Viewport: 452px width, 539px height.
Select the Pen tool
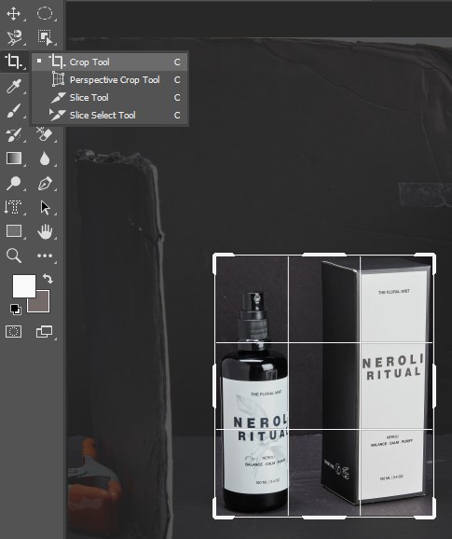tap(45, 183)
